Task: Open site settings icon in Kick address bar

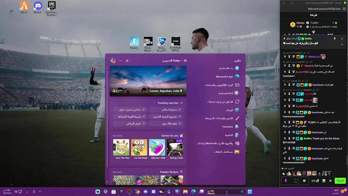Action: [344, 9]
